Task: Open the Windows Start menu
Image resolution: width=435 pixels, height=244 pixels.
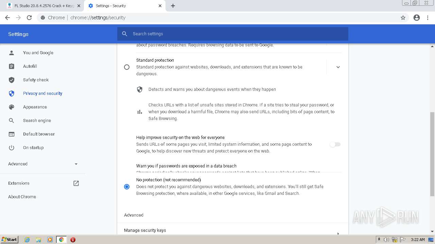Action: pyautogui.click(x=10, y=240)
